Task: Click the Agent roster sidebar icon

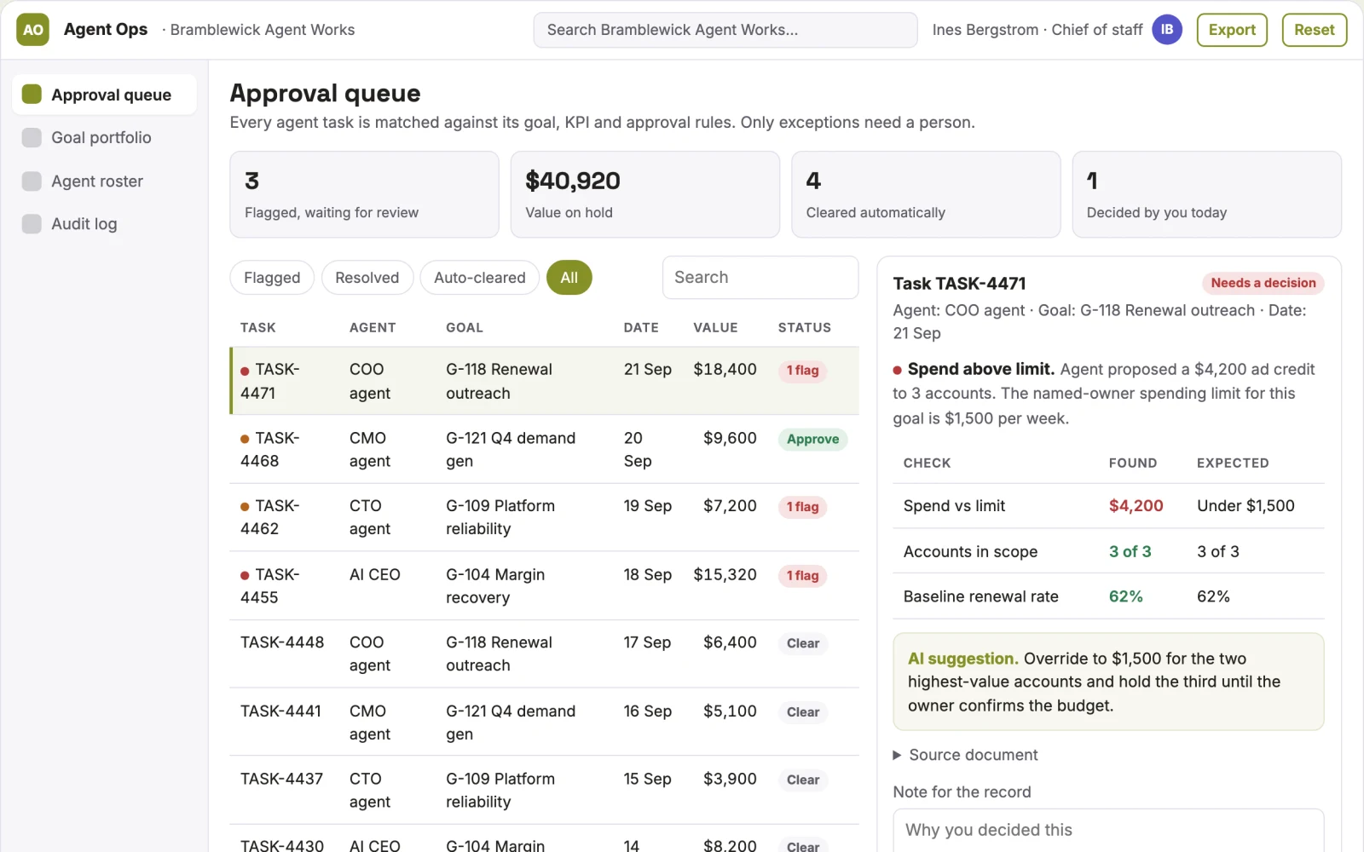Action: point(32,181)
